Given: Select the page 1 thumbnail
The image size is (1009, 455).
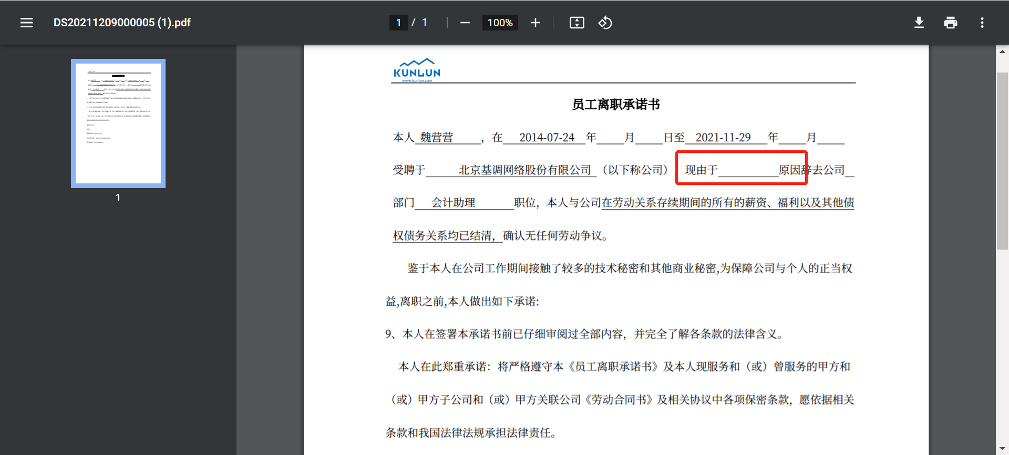Looking at the screenshot, I should coord(118,123).
